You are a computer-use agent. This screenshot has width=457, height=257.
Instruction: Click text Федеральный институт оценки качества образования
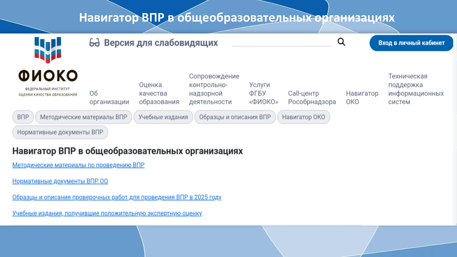[x=48, y=92]
